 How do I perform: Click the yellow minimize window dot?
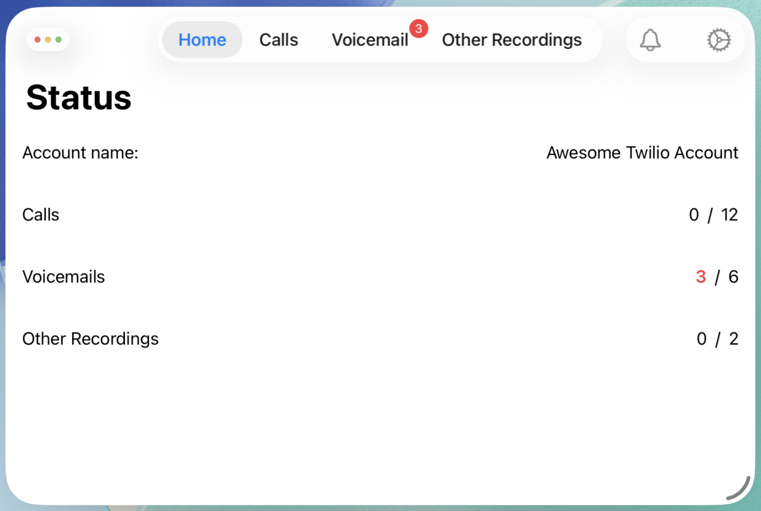(x=48, y=40)
